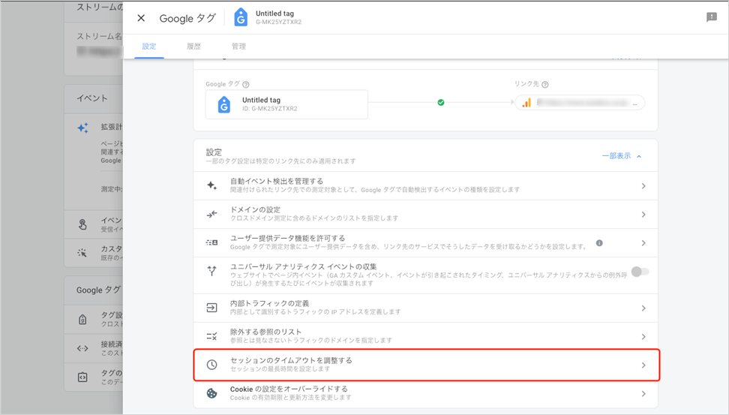
Task: Click the unwanted referrals list icon
Action: click(x=211, y=336)
